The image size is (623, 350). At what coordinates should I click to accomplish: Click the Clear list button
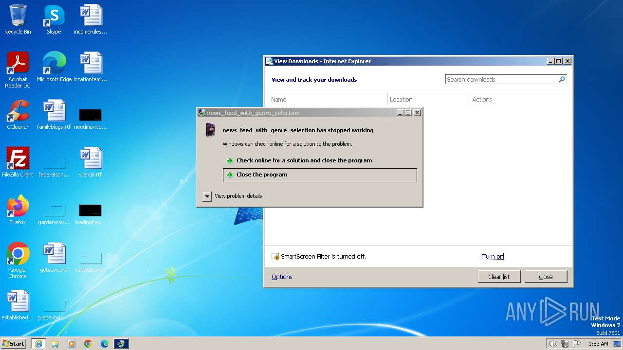499,277
